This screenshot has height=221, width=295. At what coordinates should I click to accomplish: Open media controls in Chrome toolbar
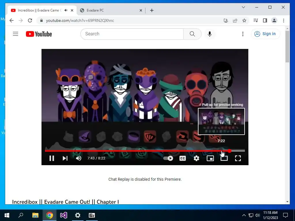point(256,20)
